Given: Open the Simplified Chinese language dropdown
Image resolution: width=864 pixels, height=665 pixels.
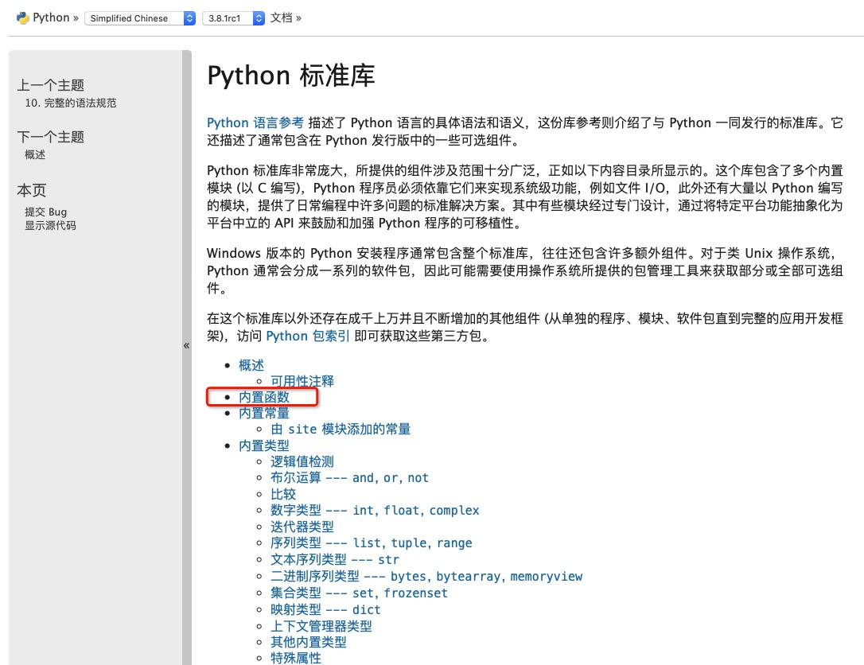Looking at the screenshot, I should [140, 18].
